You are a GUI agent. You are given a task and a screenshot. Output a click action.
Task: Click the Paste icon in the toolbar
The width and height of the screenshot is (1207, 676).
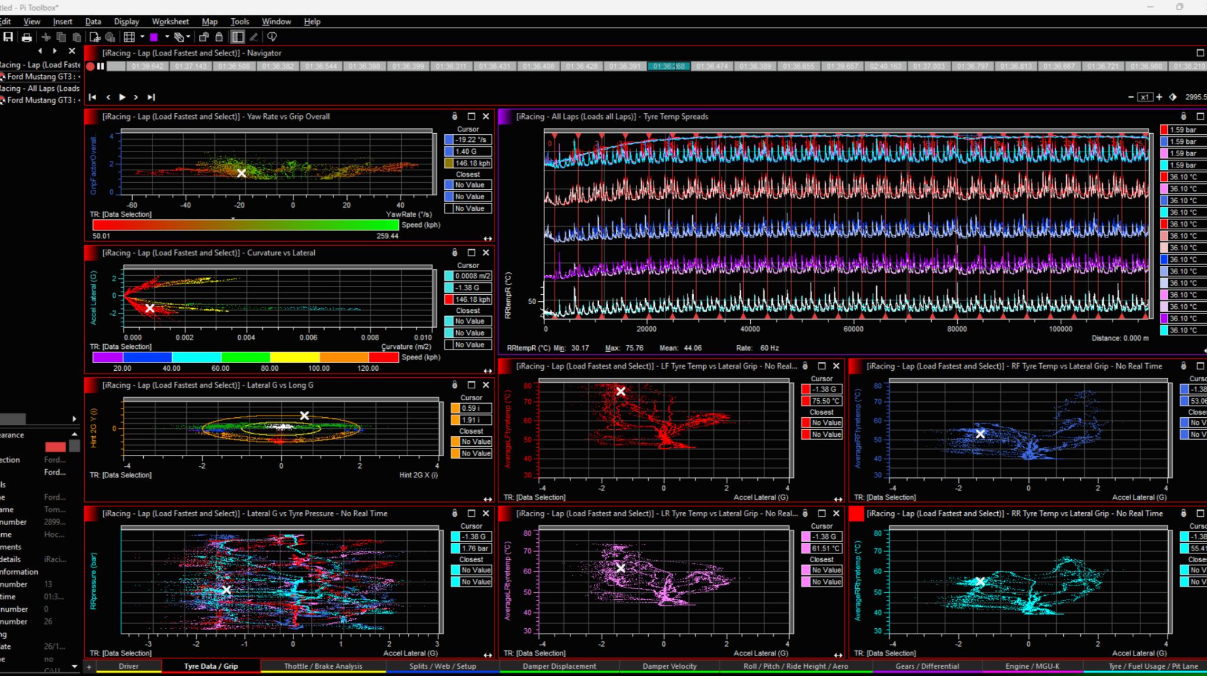click(75, 37)
